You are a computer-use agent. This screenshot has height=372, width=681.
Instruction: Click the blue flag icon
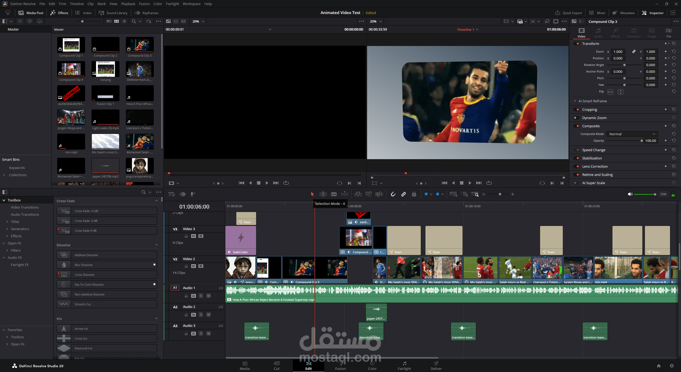[x=426, y=194]
